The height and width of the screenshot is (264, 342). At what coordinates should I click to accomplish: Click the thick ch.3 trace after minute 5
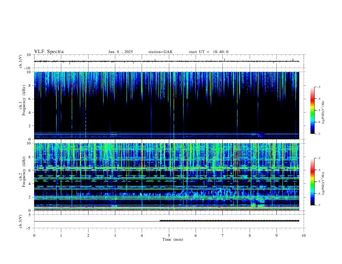click(229, 221)
